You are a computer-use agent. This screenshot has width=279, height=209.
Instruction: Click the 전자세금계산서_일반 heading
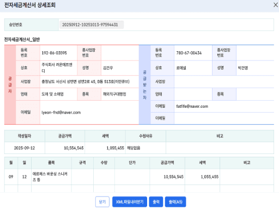tap(22, 39)
